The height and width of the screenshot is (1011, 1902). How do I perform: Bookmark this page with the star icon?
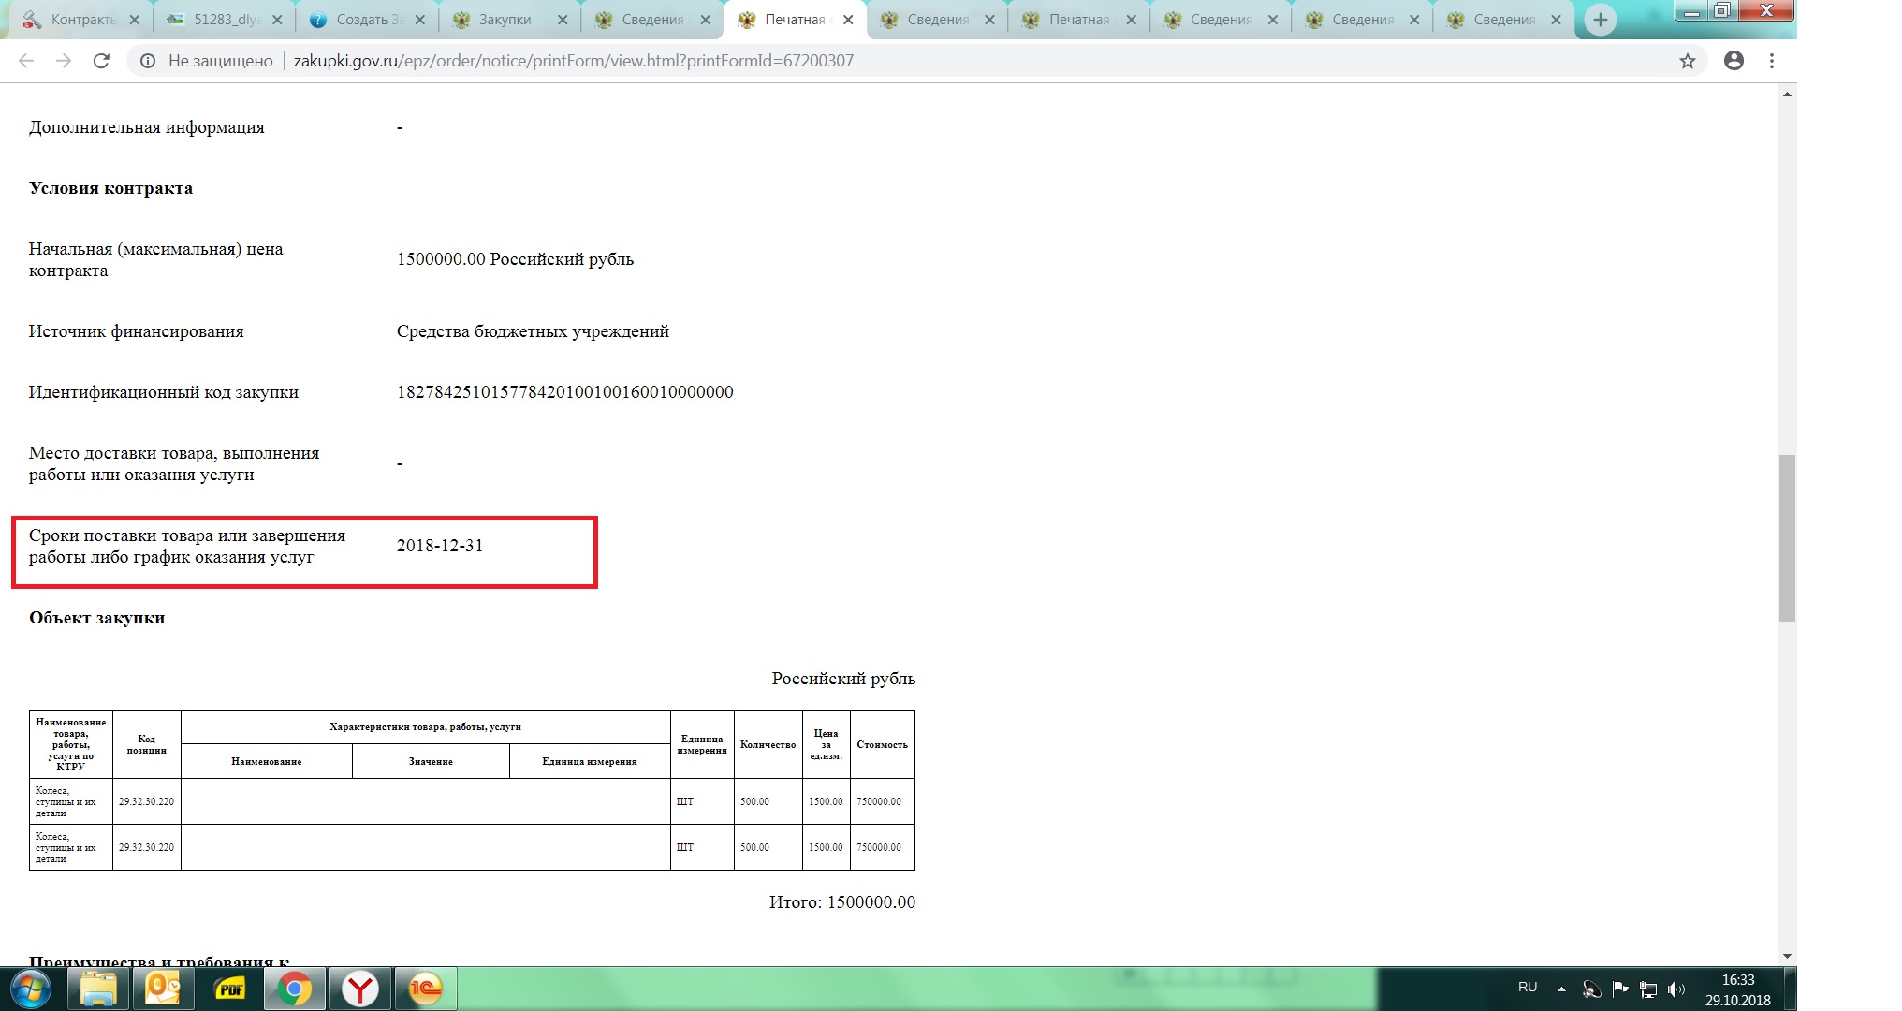(1687, 61)
